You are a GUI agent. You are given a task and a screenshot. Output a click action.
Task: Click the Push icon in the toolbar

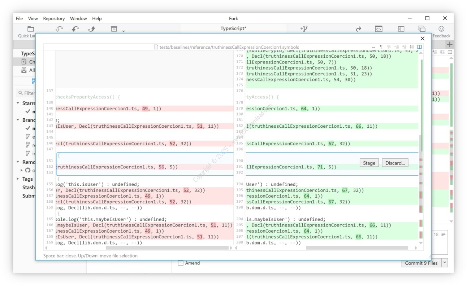91,29
